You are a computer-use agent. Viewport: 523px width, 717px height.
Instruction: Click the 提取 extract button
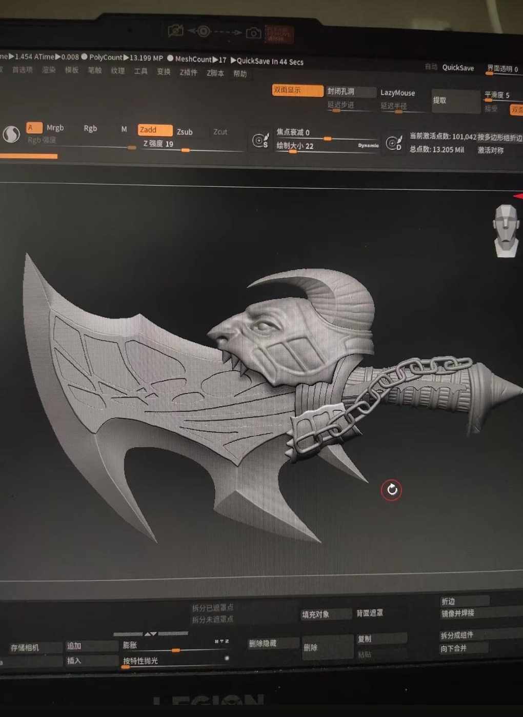tap(456, 101)
